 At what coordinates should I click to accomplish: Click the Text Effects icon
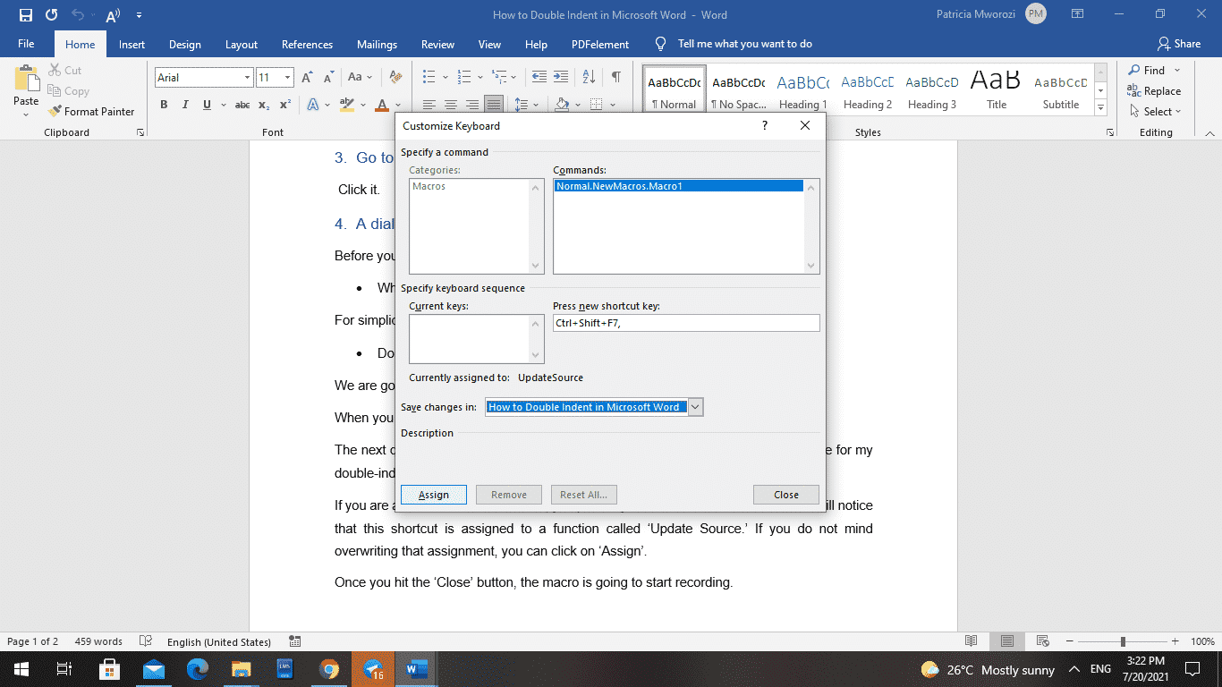tap(313, 105)
